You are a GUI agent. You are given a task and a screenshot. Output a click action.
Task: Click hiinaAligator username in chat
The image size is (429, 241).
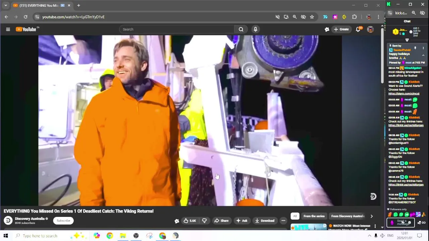[x=413, y=68]
